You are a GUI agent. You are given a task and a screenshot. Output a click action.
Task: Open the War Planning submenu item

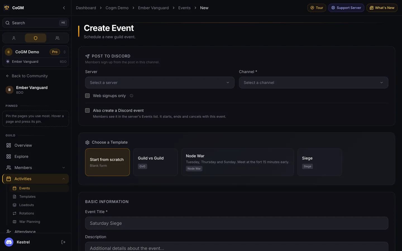tap(39, 222)
